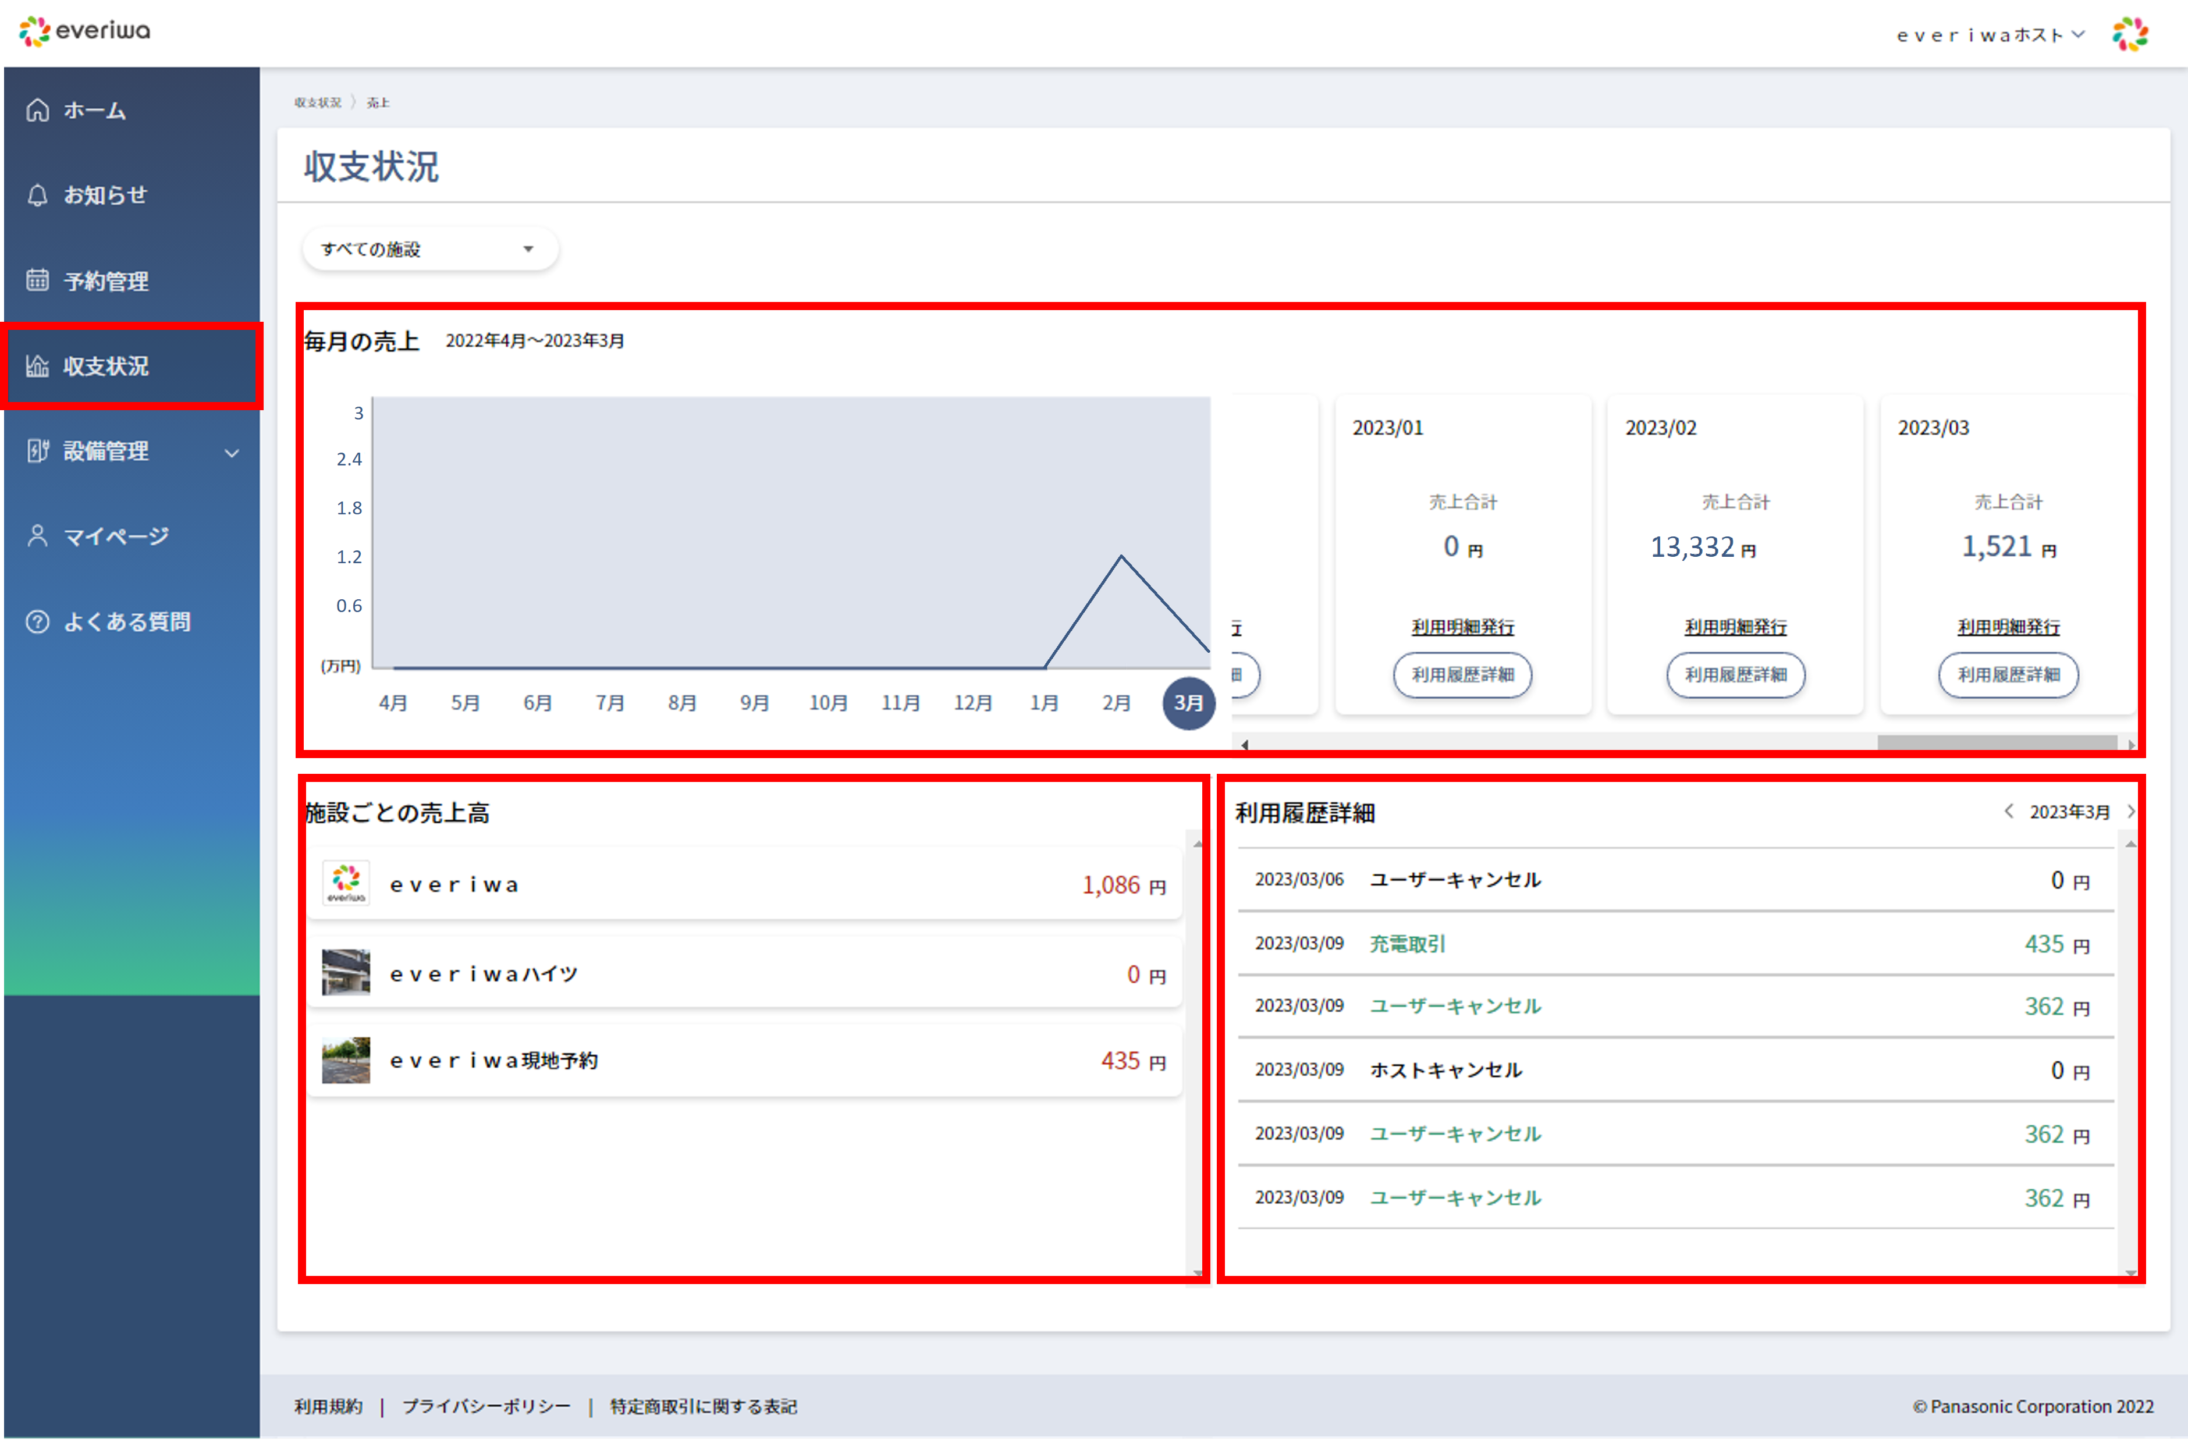Screen dimensions: 2188x1440
Task: Select 1月 on the chart axis
Action: [x=1043, y=703]
